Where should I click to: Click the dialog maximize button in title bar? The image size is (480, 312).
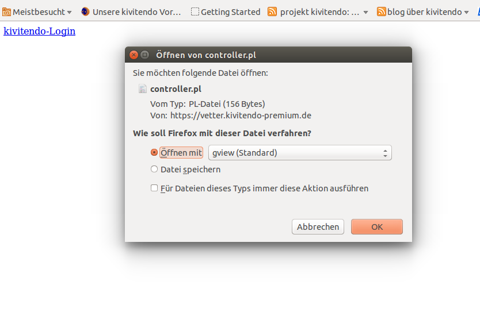coord(145,55)
